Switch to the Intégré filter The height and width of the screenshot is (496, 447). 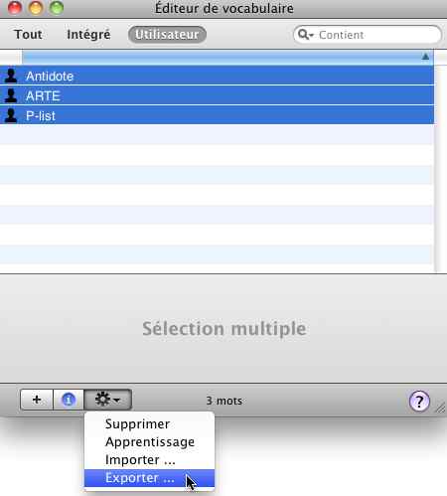[x=88, y=35]
